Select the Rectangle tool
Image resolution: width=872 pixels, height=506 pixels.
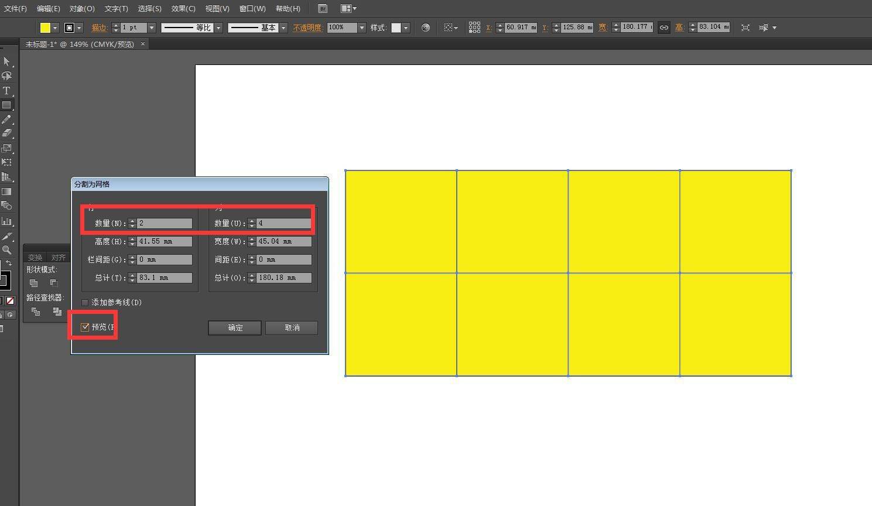tap(6, 105)
